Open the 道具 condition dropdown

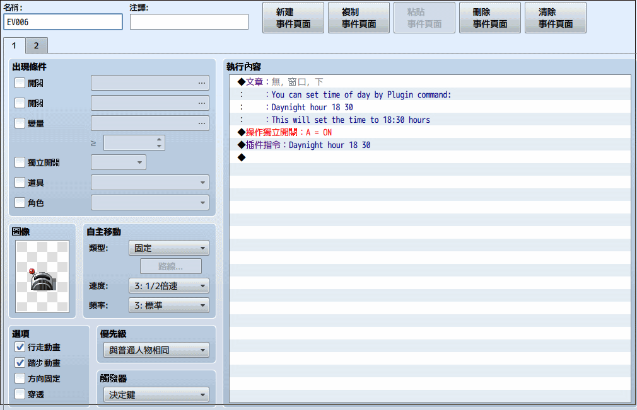coord(150,183)
